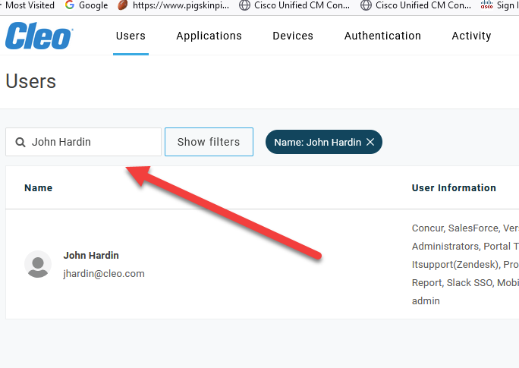The image size is (519, 368).
Task: Go to the Devices tab
Action: (x=293, y=36)
